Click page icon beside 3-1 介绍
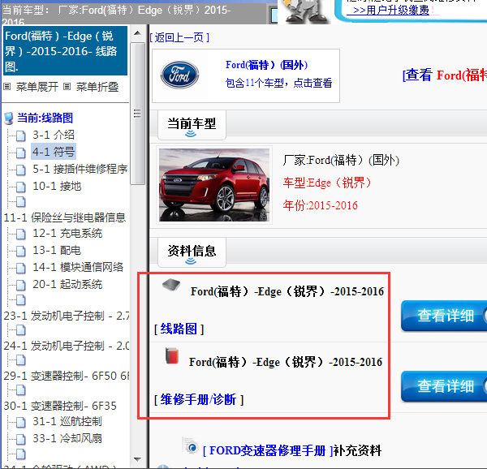The height and width of the screenshot is (469, 487). (x=21, y=136)
